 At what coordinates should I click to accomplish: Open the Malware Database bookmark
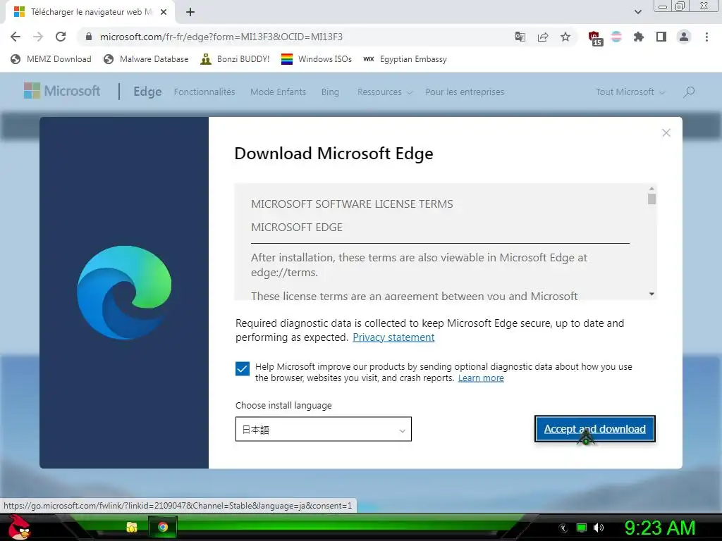tap(146, 59)
